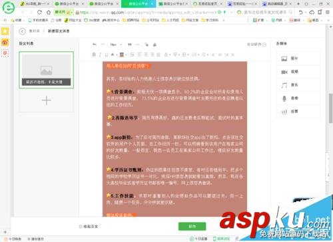
Task: Click the red dashed-box sidebar icon
Action: tap(5, 53)
